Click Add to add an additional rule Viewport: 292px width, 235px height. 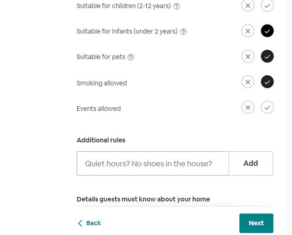coord(251,164)
